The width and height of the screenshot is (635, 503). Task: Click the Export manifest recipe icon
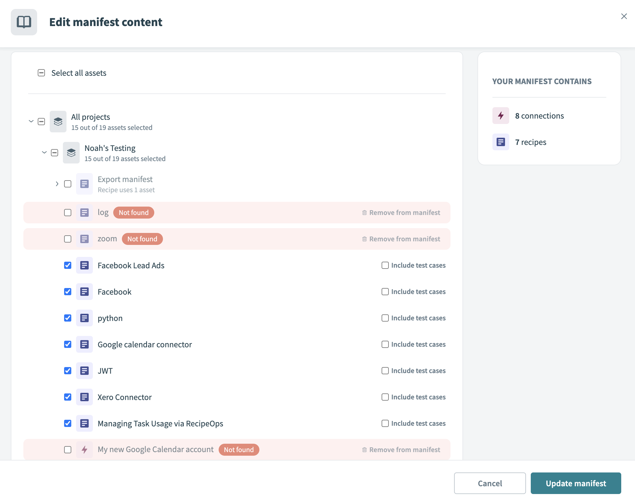click(x=84, y=184)
